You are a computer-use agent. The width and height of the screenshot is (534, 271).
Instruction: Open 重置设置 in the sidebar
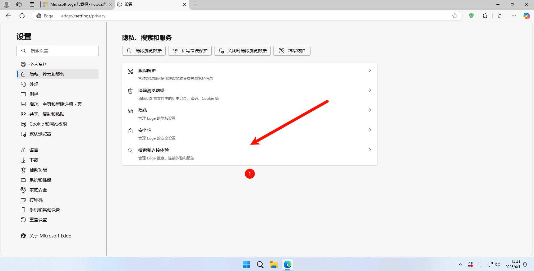pyautogui.click(x=58, y=220)
